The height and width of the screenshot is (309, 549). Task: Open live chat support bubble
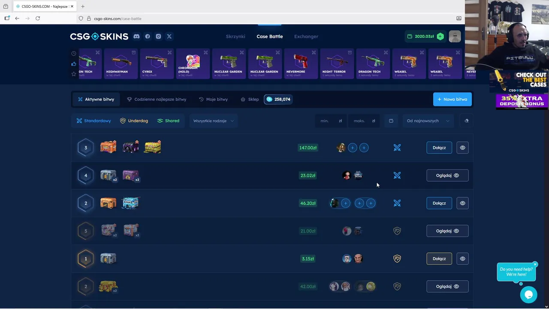(528, 295)
